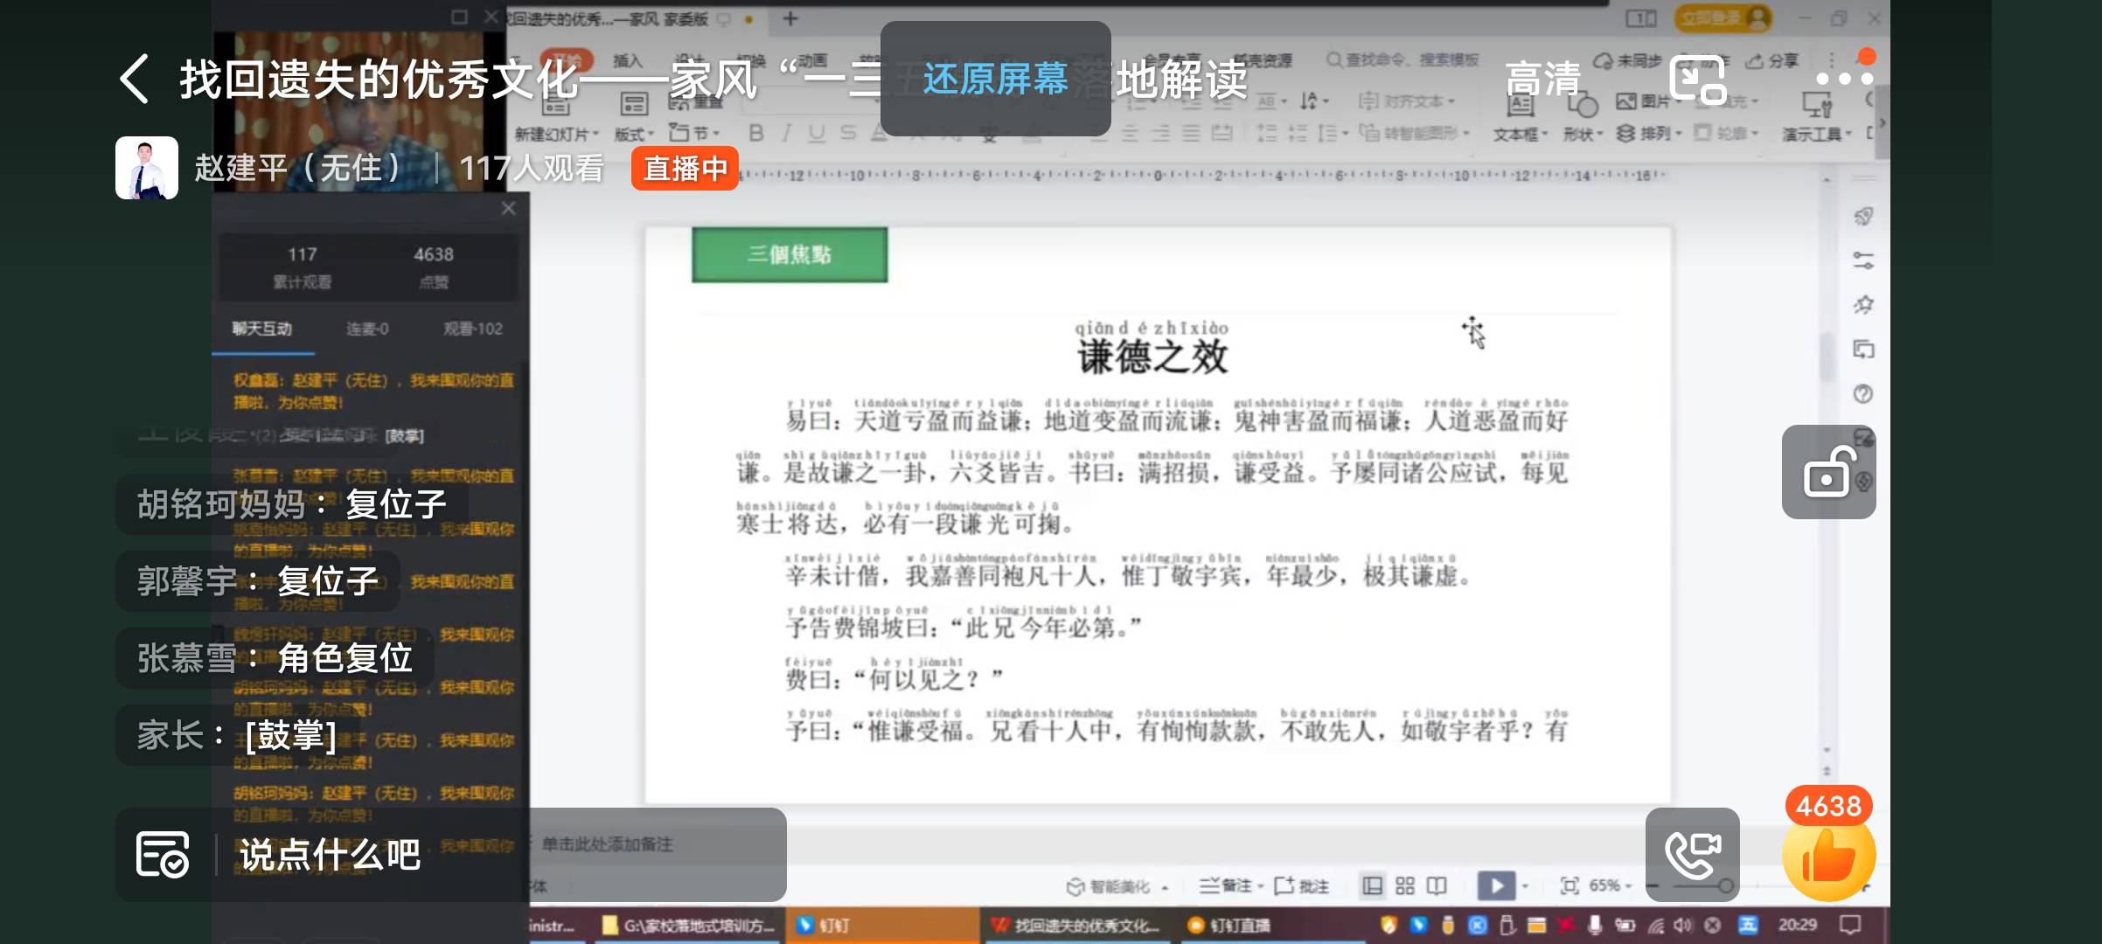Open the 智能美化 beautify tool
Screen dimensions: 2102x944
pyautogui.click(x=1120, y=885)
